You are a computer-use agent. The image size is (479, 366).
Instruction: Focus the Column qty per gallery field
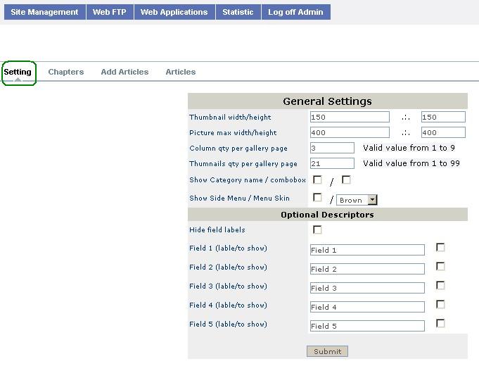pyautogui.click(x=332, y=149)
